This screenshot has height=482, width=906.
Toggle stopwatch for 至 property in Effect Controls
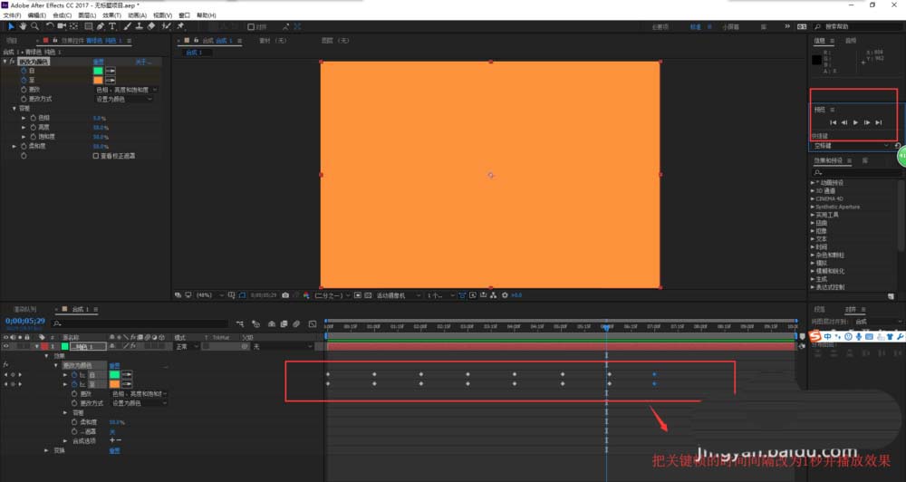pyautogui.click(x=24, y=81)
